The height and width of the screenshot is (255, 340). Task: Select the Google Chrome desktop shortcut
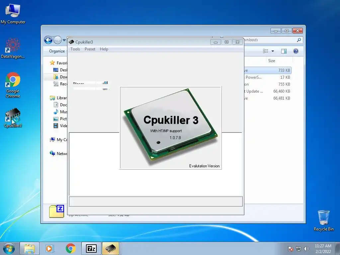tap(13, 85)
